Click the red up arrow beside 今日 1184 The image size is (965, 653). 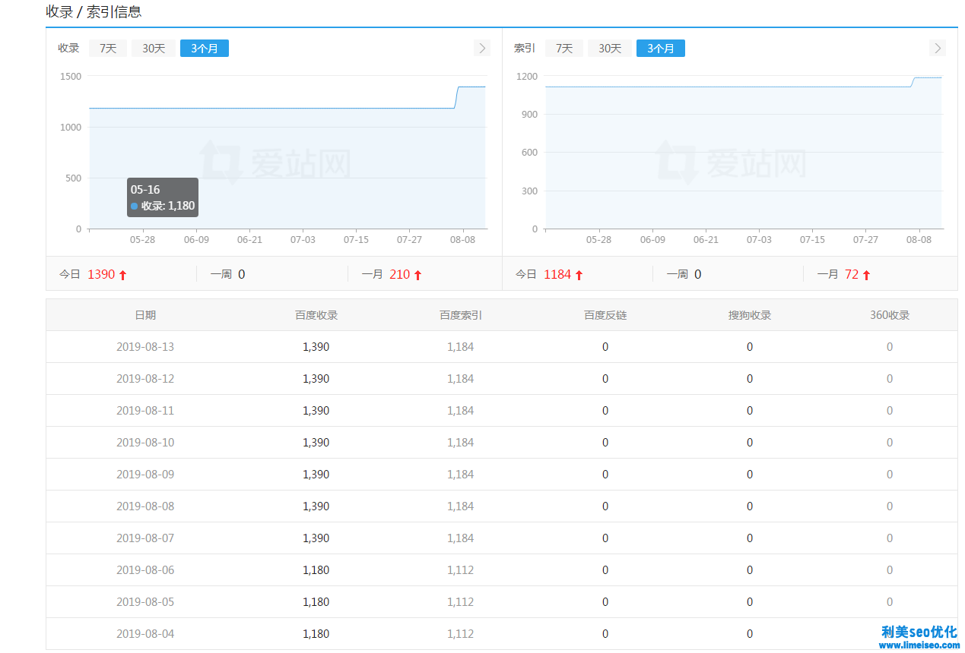coord(579,275)
